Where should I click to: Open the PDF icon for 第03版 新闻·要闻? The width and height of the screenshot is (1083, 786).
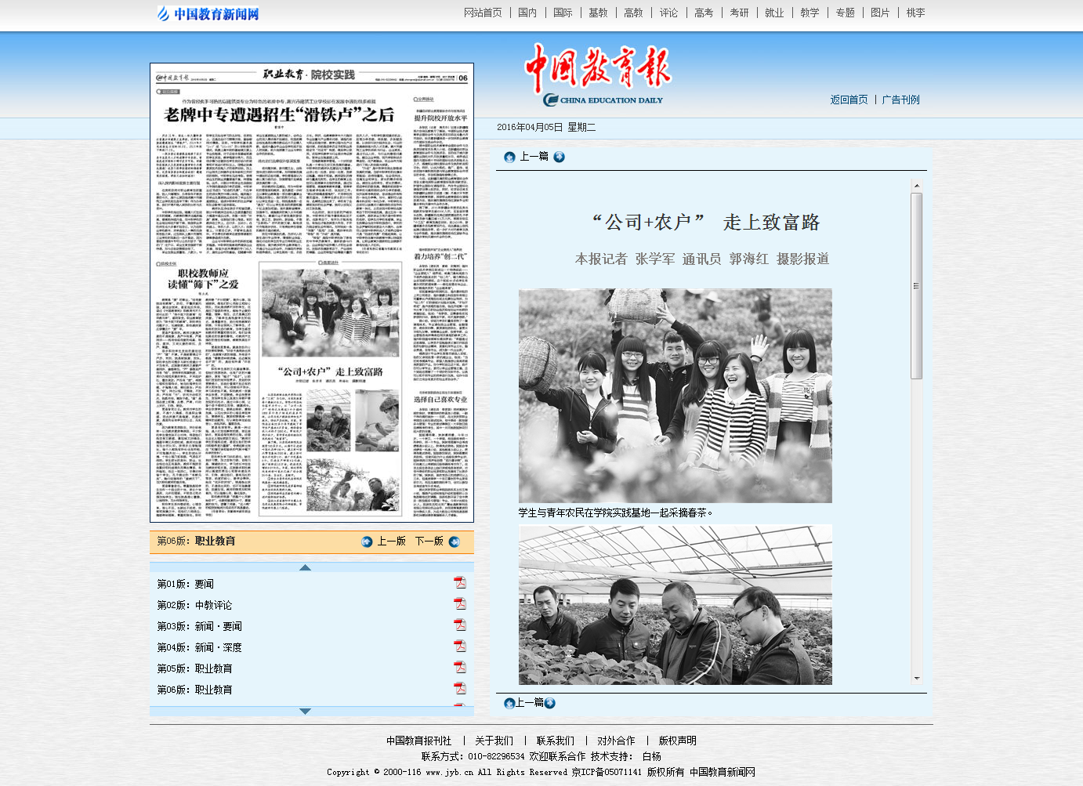(x=460, y=625)
